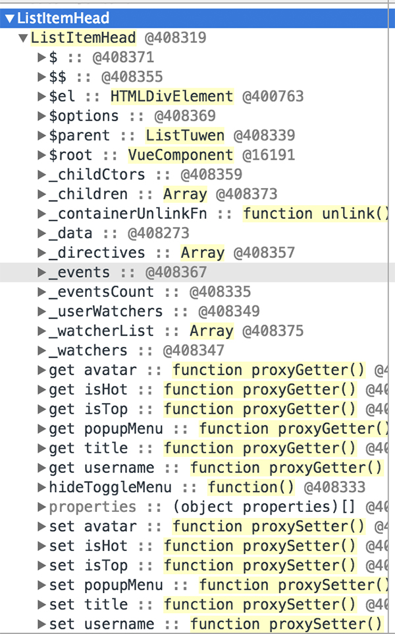Expand the _events property triangle
Image resolution: width=395 pixels, height=634 pixels.
tap(41, 272)
